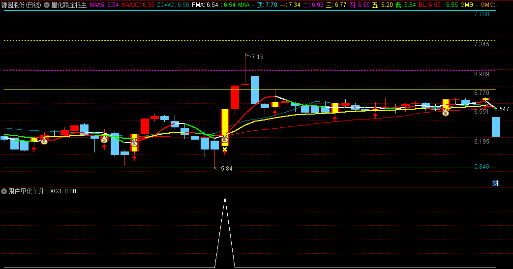
Task: Click the XG3 value in sub-chart header
Action: click(x=63, y=191)
